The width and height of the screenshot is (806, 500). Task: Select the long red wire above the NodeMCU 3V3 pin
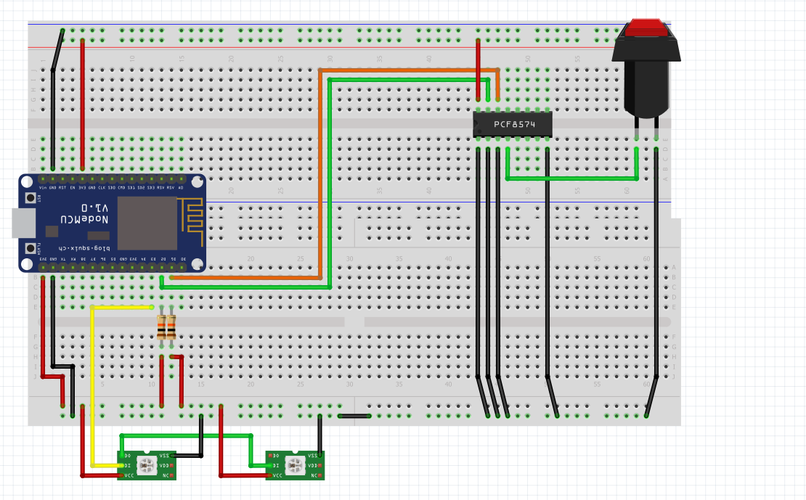pos(82,104)
